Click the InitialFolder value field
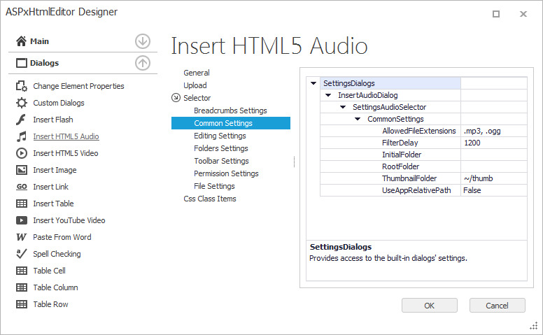The height and width of the screenshot is (335, 543). pyautogui.click(x=494, y=155)
